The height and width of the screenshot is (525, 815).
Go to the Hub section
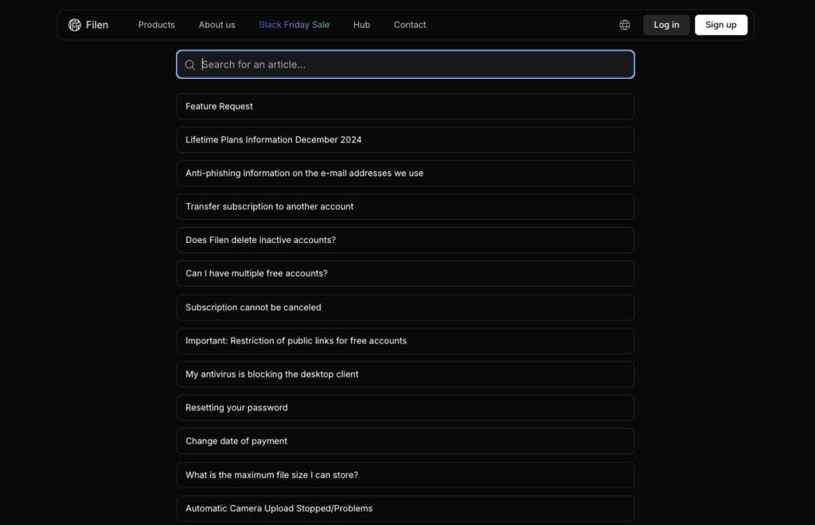(x=361, y=25)
